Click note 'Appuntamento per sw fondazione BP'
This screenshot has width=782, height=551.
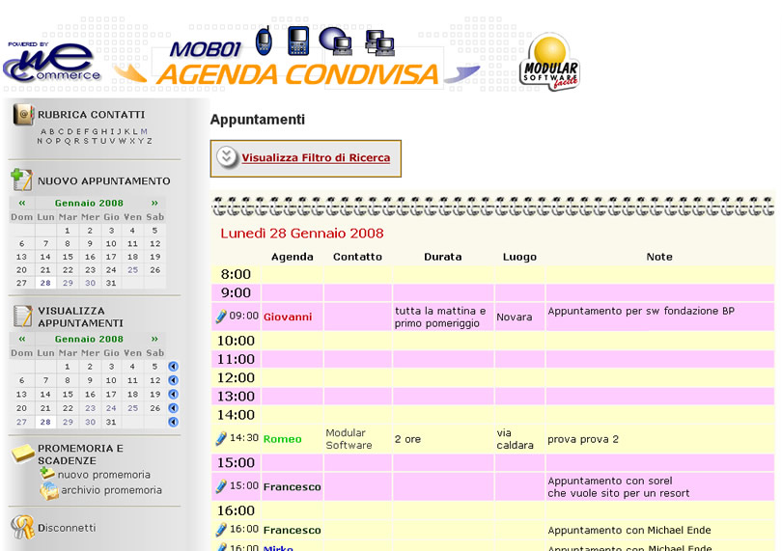point(641,311)
